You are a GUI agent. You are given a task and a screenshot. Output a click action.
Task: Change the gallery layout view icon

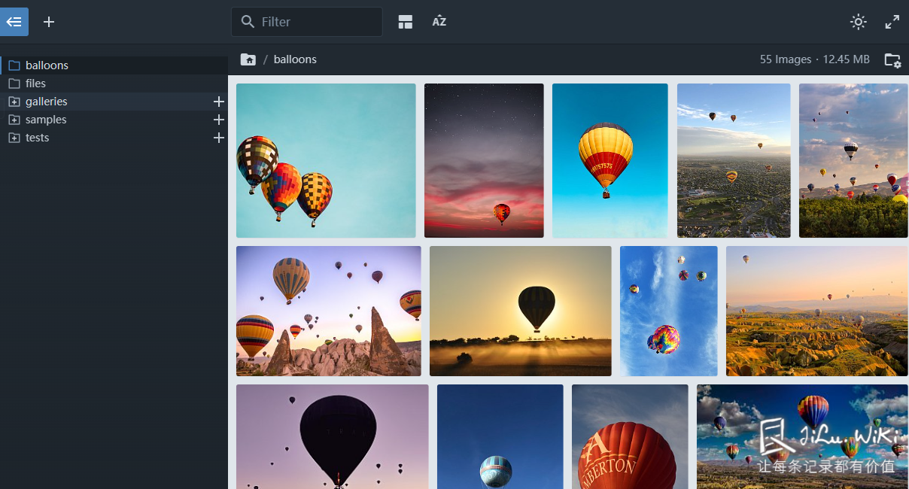[x=406, y=22]
